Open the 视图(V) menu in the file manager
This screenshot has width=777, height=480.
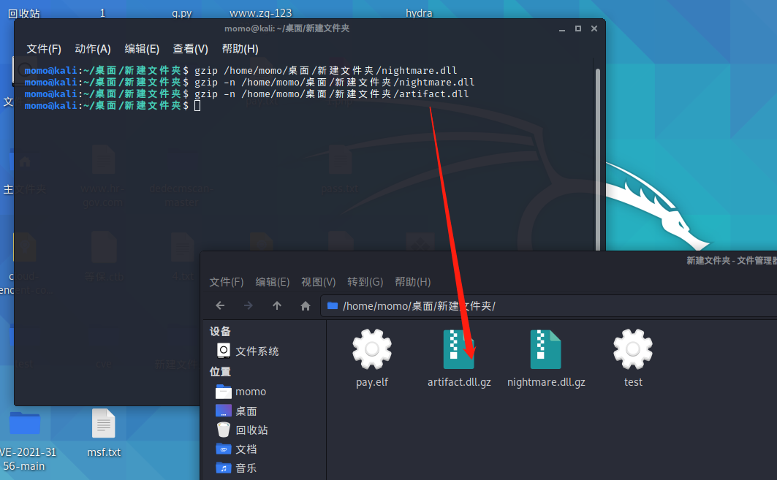coord(319,281)
